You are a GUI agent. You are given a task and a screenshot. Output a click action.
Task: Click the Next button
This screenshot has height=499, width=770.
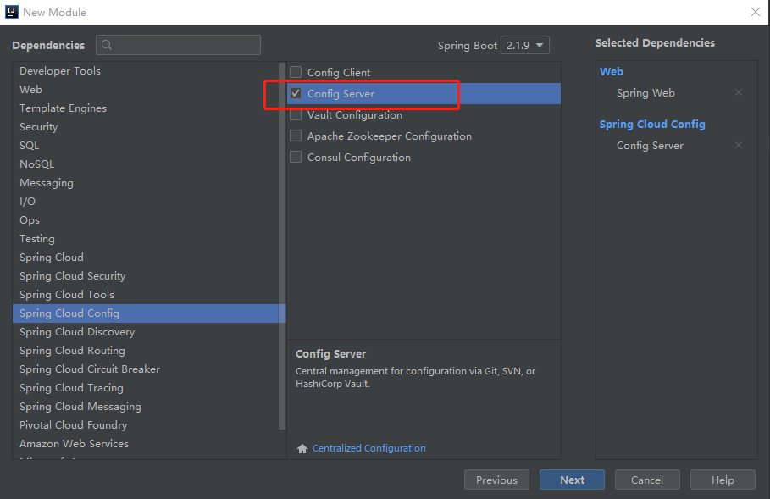pos(572,480)
